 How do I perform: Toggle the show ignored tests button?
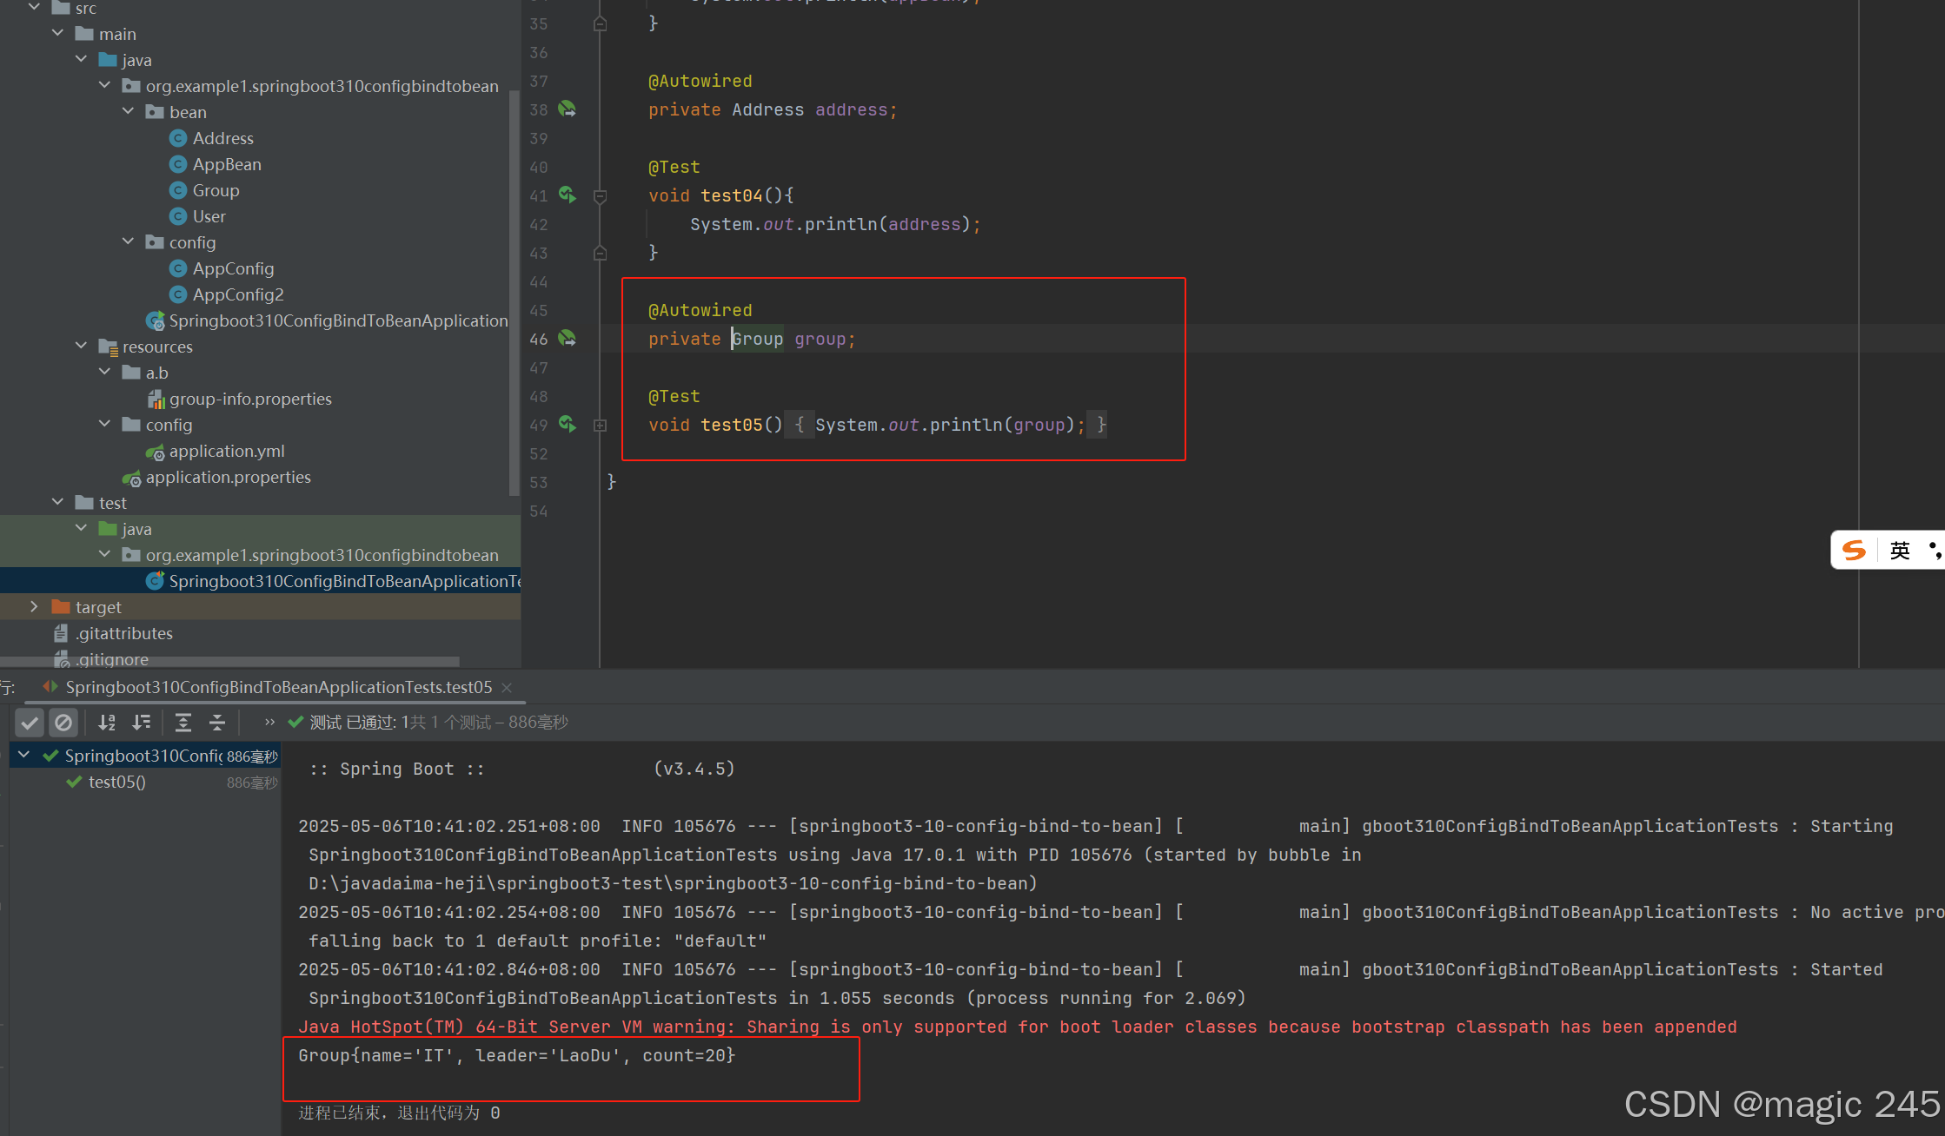pyautogui.click(x=63, y=723)
